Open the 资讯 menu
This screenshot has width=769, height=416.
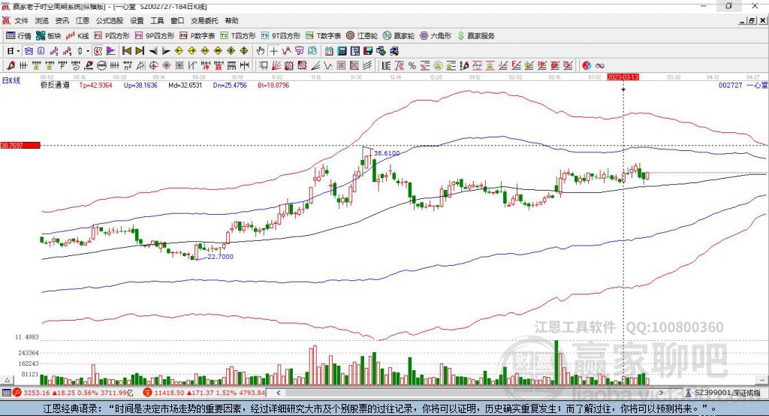[62, 20]
